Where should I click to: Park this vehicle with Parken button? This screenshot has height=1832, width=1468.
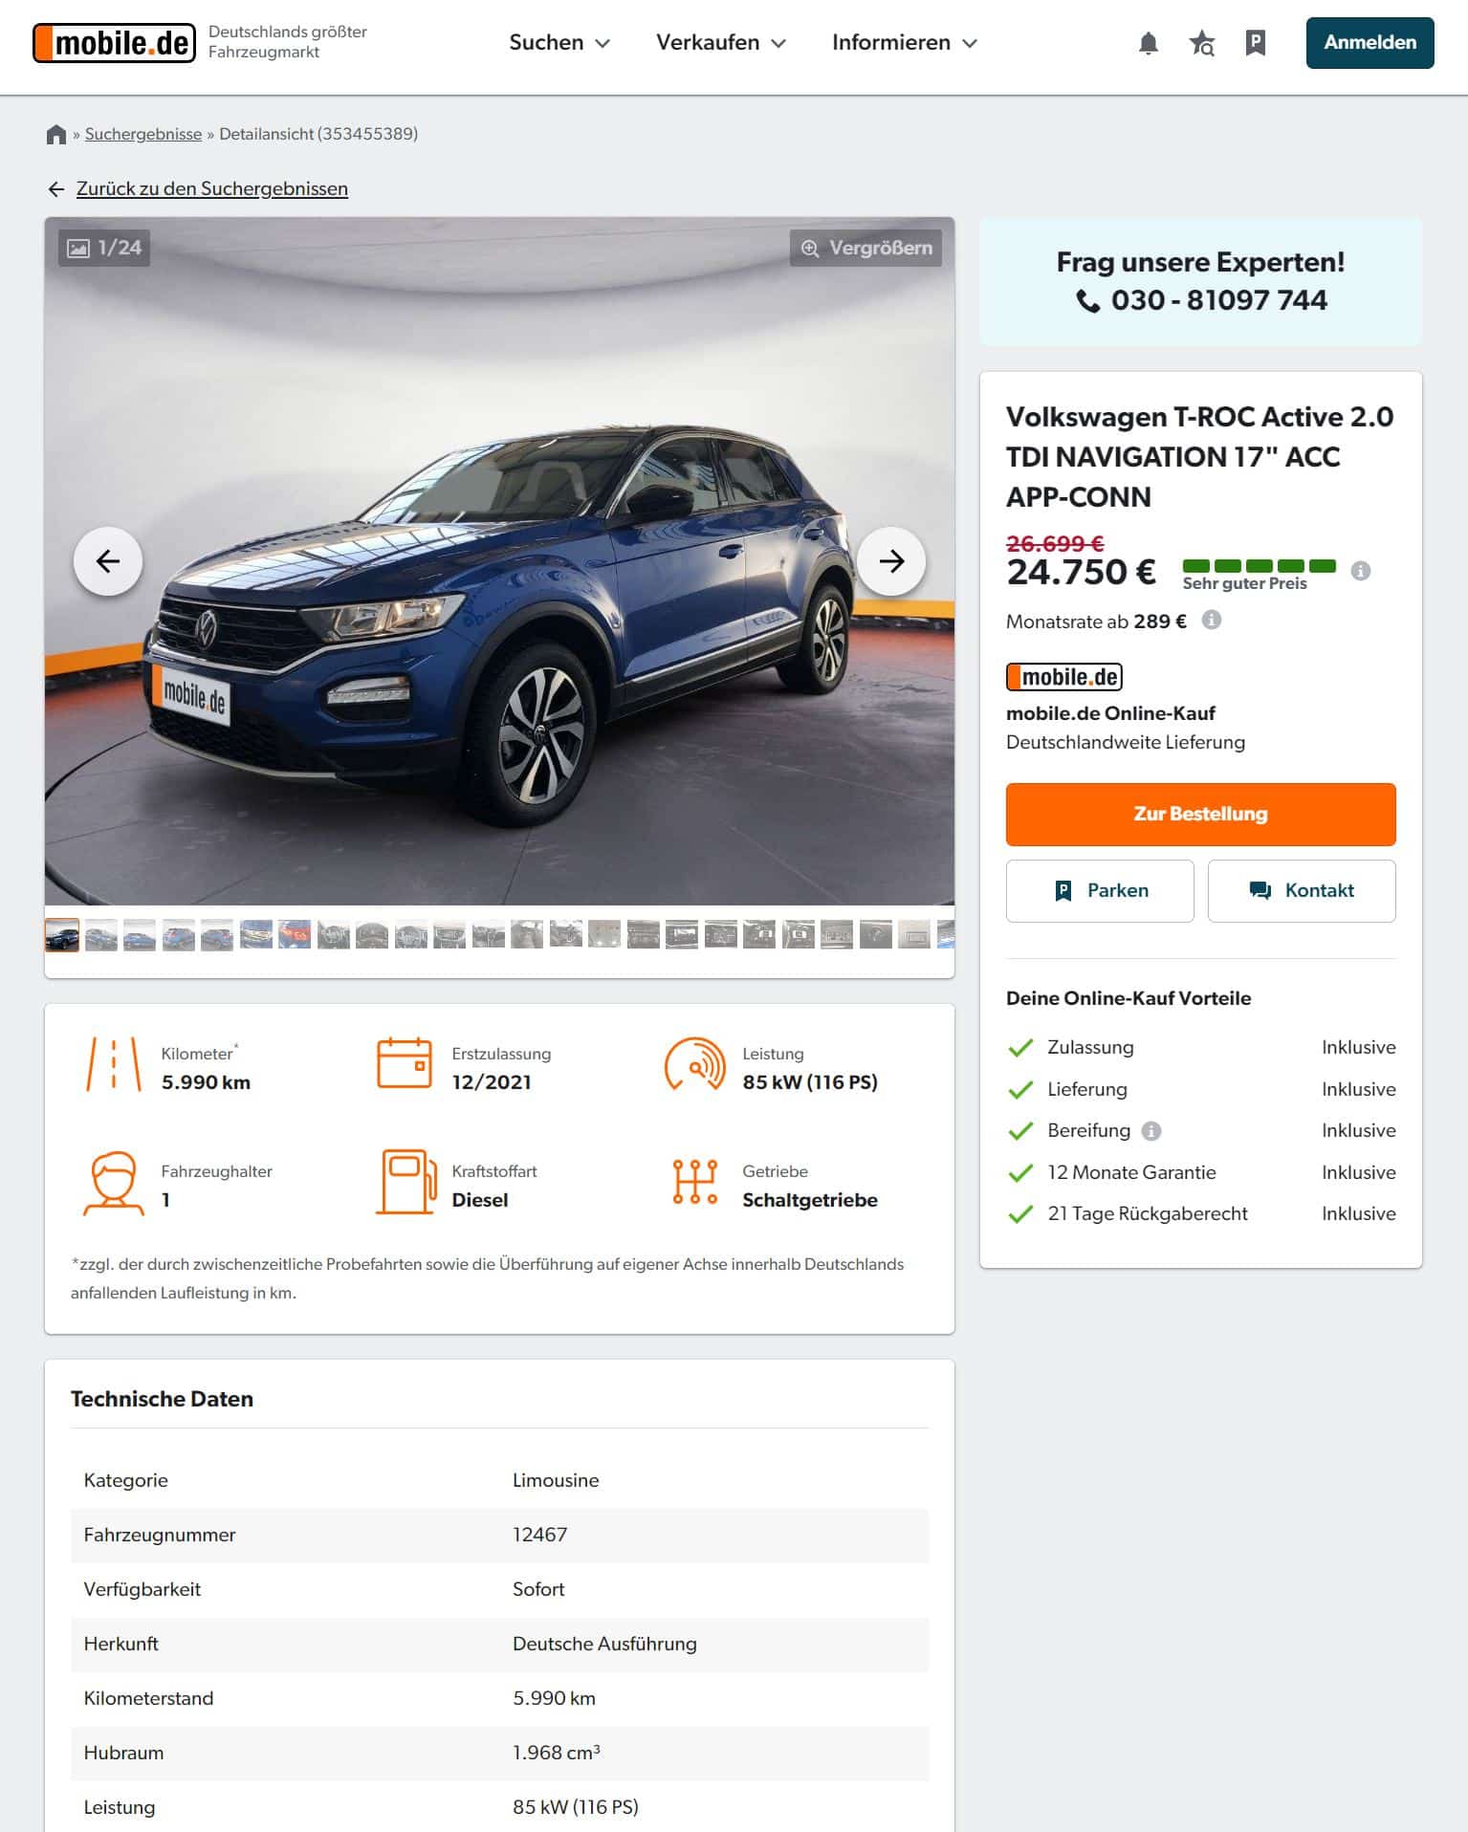[x=1100, y=890]
